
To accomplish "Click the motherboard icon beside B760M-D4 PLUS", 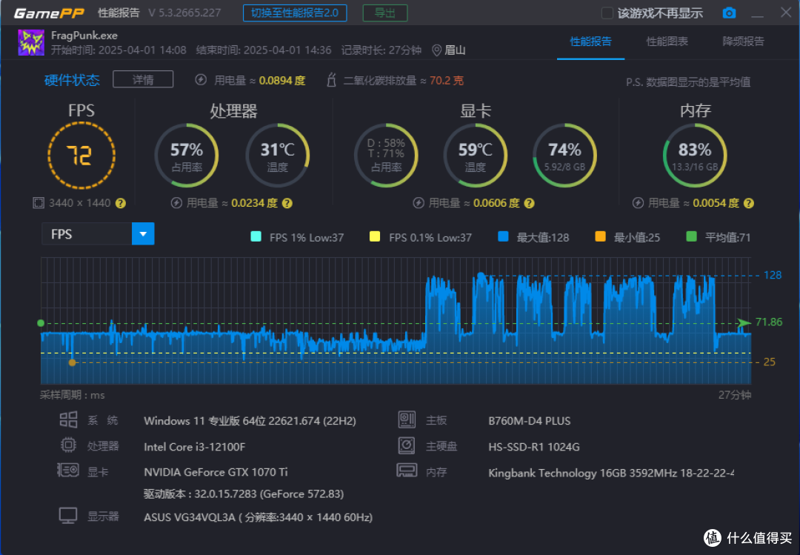I will [407, 419].
